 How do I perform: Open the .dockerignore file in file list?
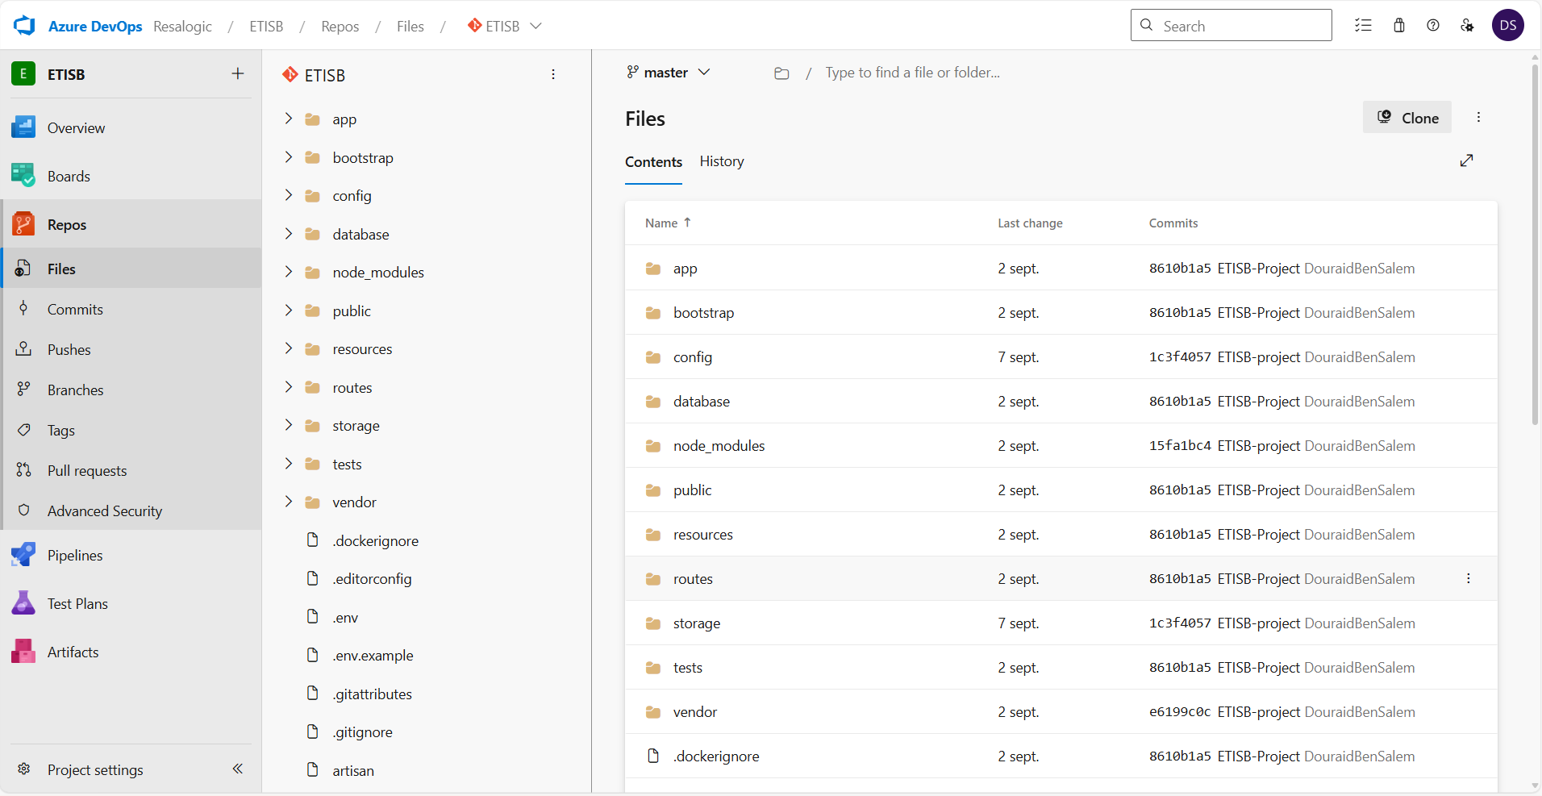(x=716, y=756)
